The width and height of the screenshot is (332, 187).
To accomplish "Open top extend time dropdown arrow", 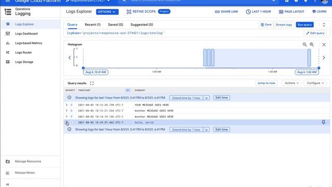I will pyautogui.click(x=206, y=98).
